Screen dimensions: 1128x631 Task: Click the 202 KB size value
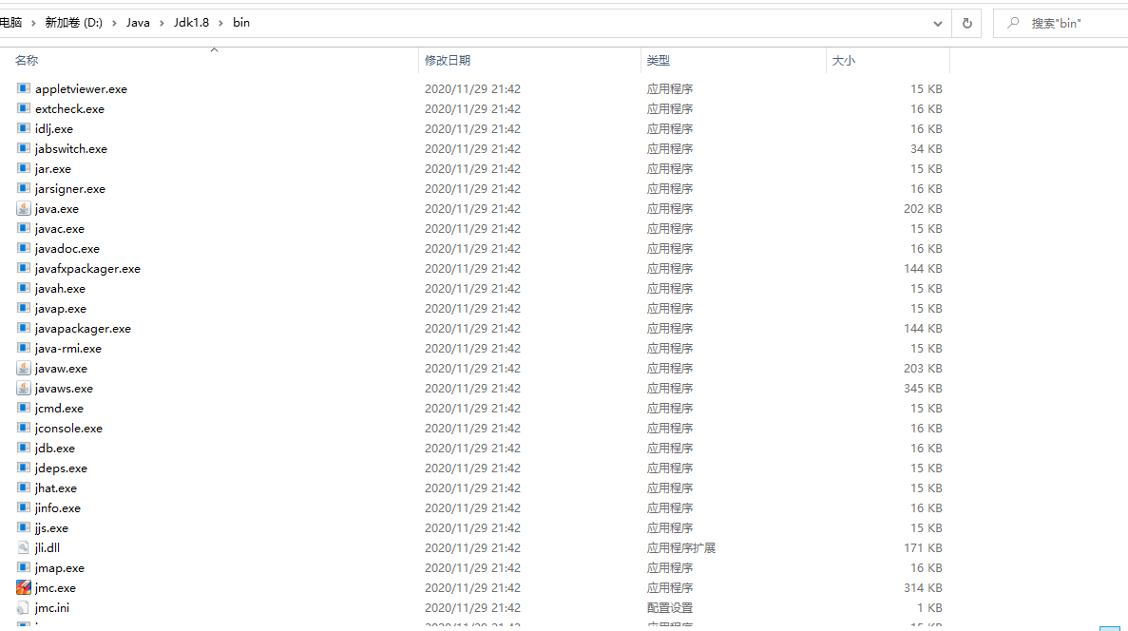[x=923, y=209]
